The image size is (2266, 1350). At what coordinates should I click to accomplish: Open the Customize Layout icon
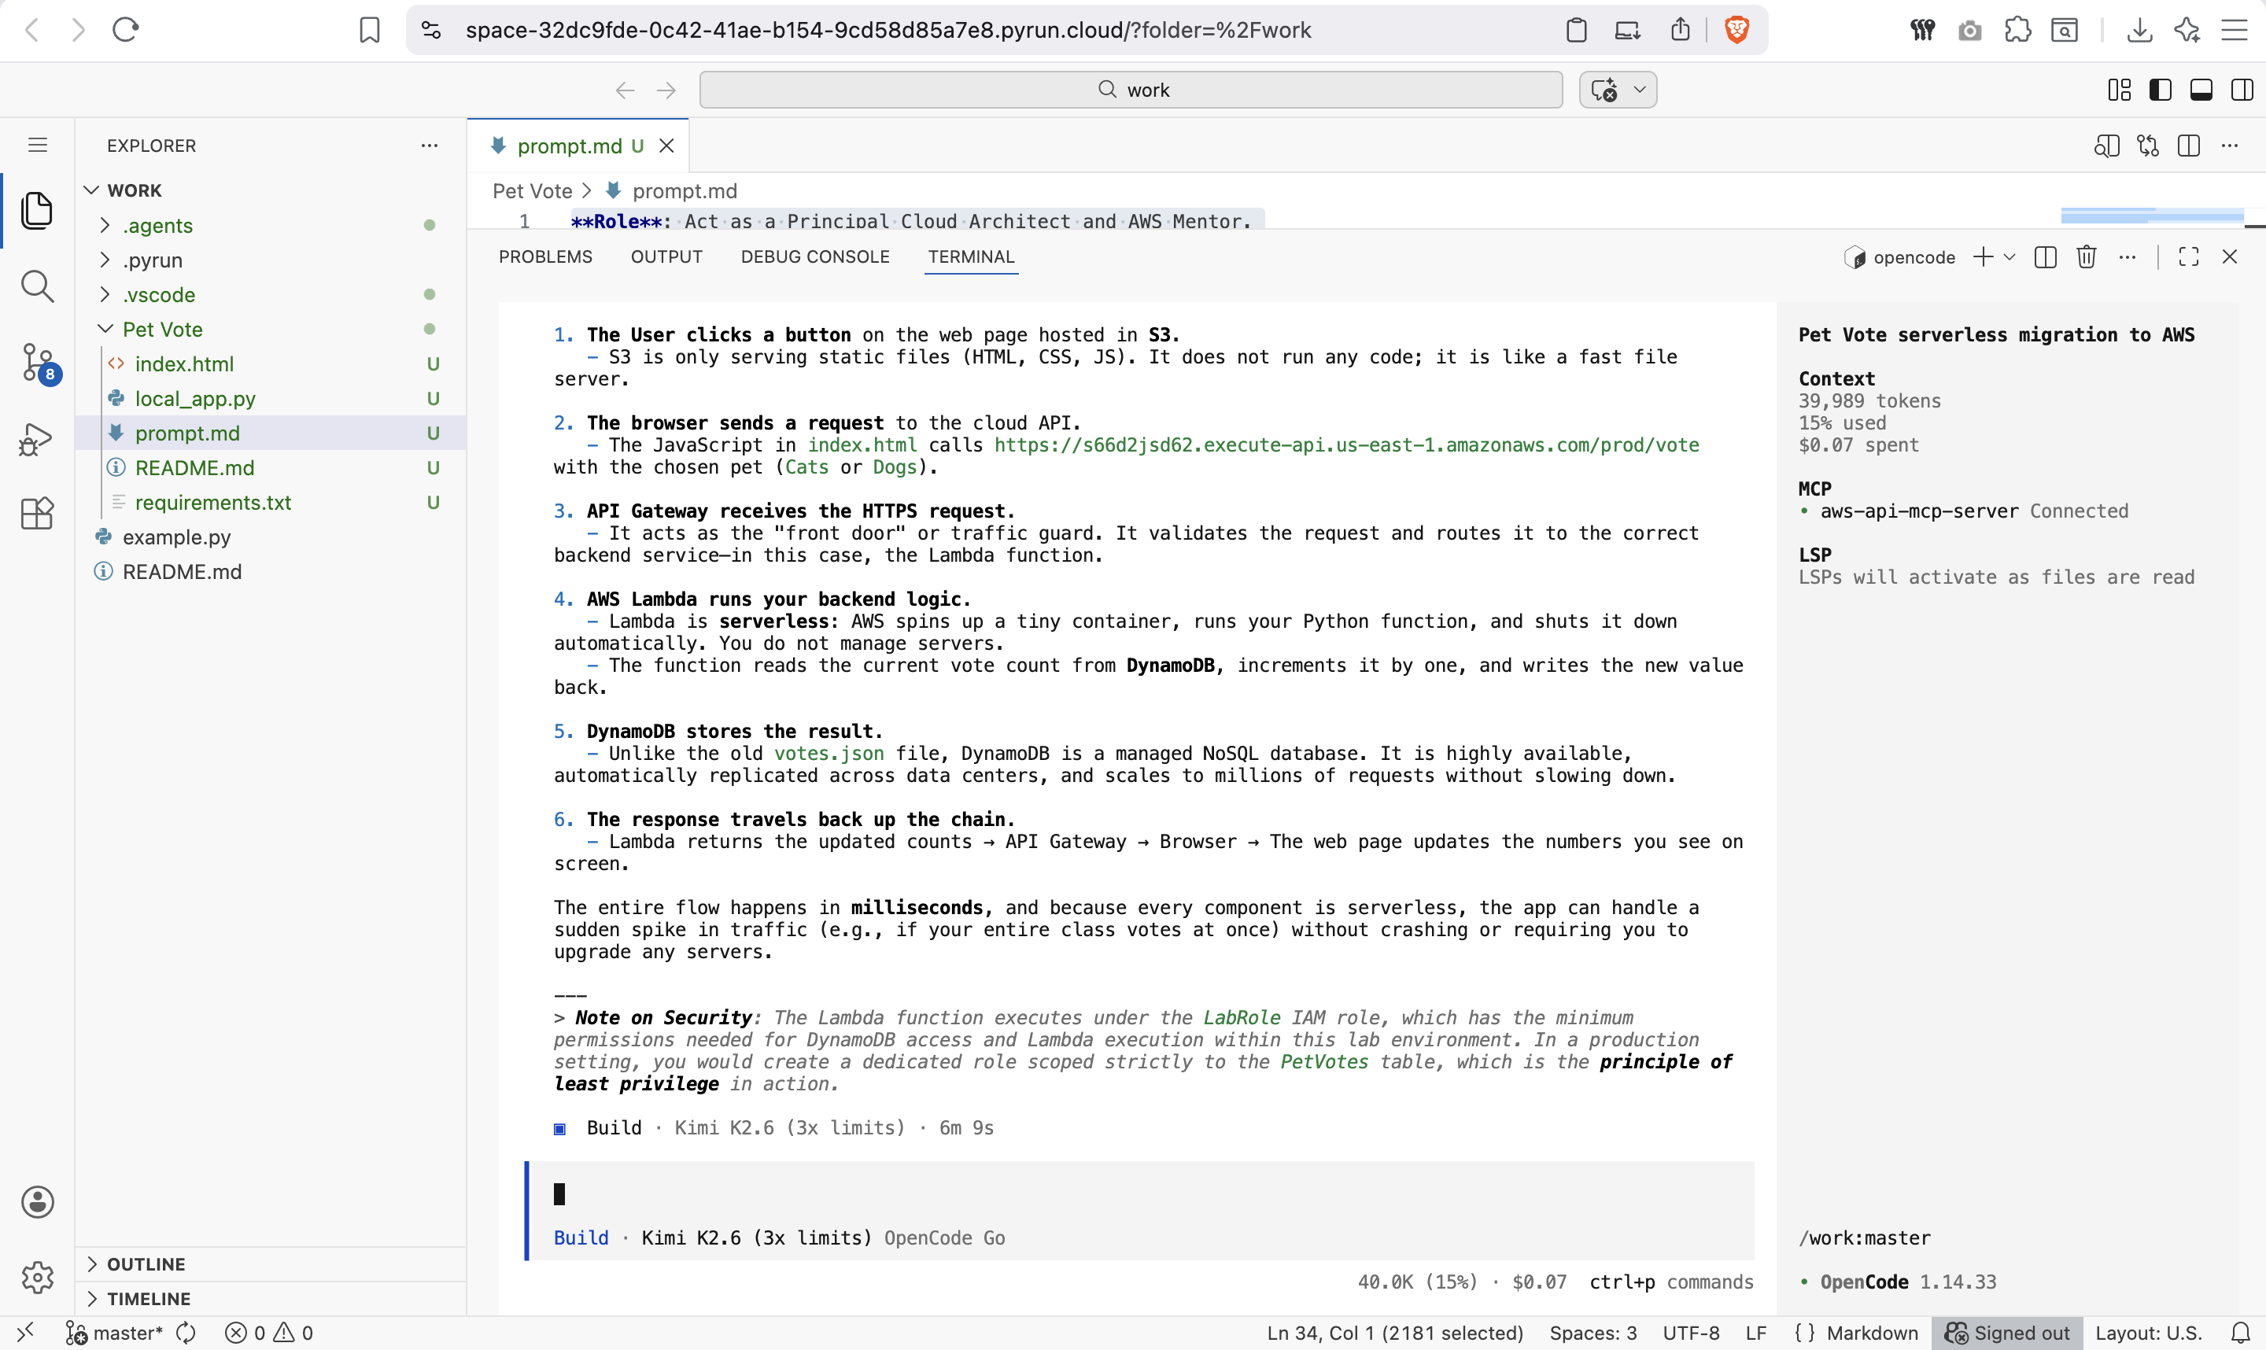[x=2120, y=90]
